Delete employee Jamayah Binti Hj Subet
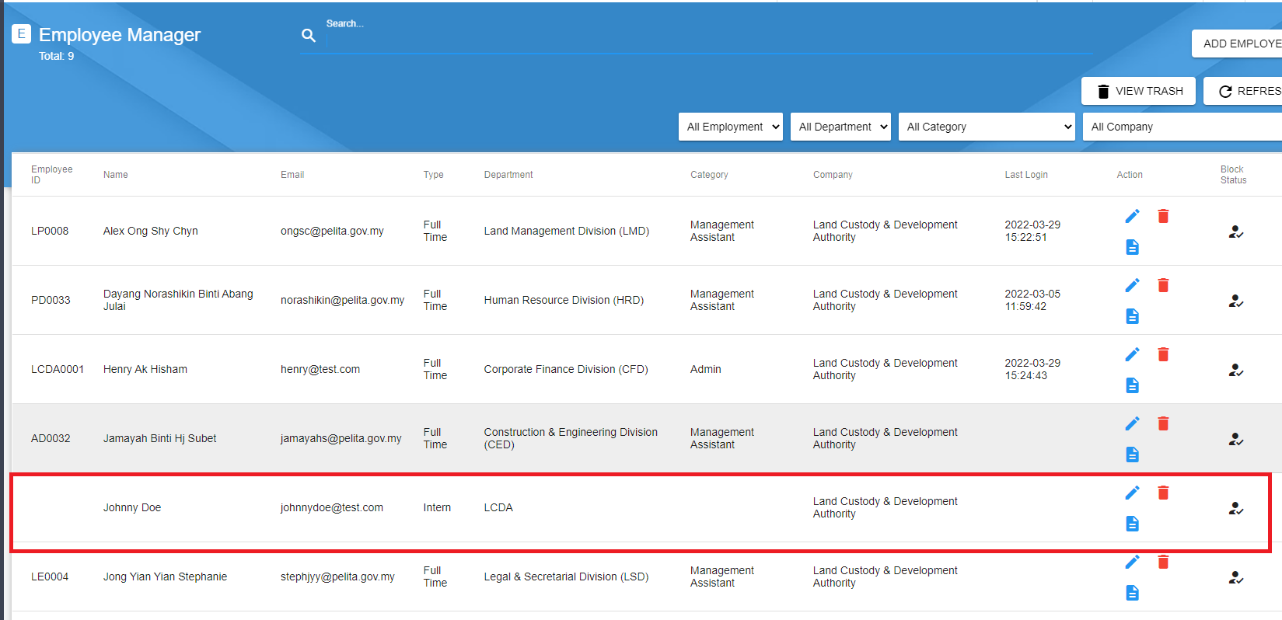1282x620 pixels. point(1163,423)
